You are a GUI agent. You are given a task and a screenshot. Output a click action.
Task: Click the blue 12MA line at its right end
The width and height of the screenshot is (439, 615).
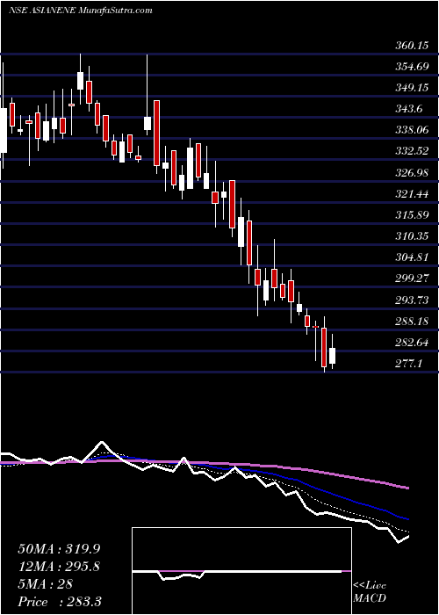pyautogui.click(x=407, y=519)
